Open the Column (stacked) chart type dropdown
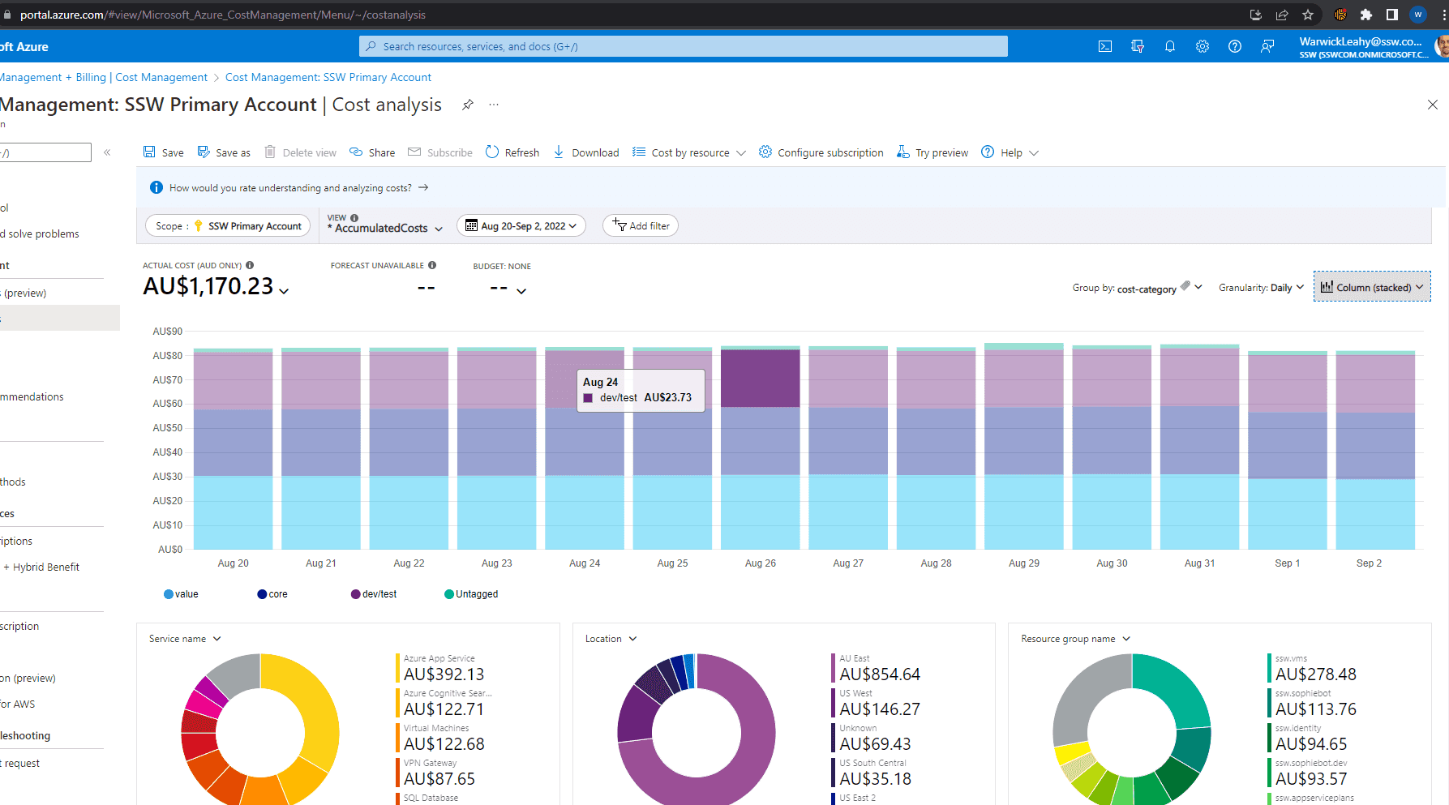1449x805 pixels. point(1372,288)
